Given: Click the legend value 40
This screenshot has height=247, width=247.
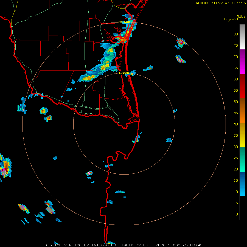Looking at the screenshot, I should click(x=236, y=124).
